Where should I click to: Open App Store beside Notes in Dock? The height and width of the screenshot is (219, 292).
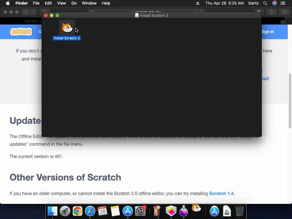point(127,211)
